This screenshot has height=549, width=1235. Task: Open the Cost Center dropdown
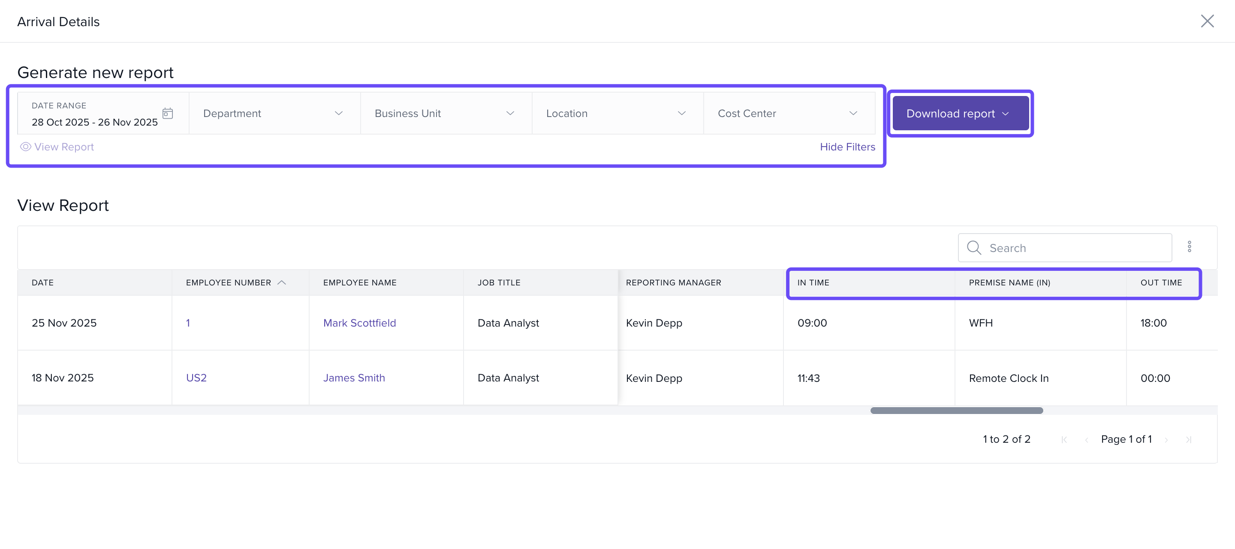tap(789, 114)
